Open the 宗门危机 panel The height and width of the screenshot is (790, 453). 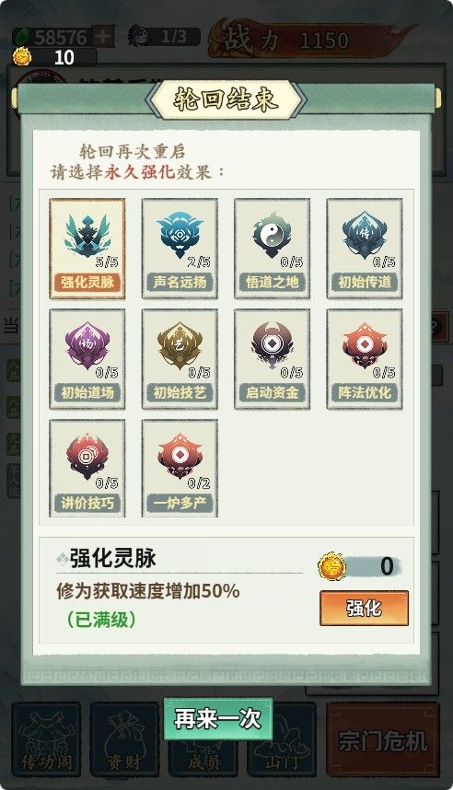click(x=382, y=740)
